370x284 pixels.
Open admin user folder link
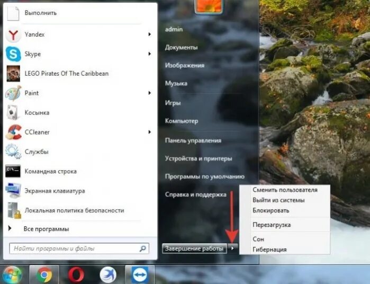pyautogui.click(x=174, y=29)
